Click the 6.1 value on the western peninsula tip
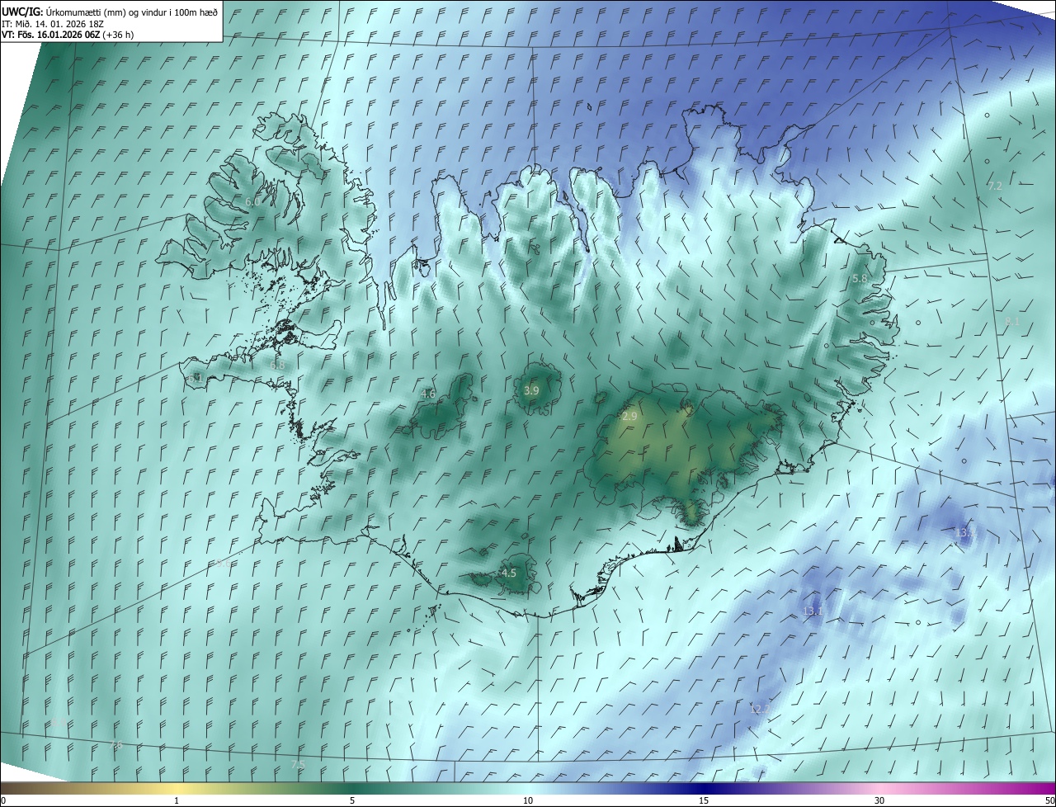The image size is (1056, 807). pyautogui.click(x=195, y=378)
